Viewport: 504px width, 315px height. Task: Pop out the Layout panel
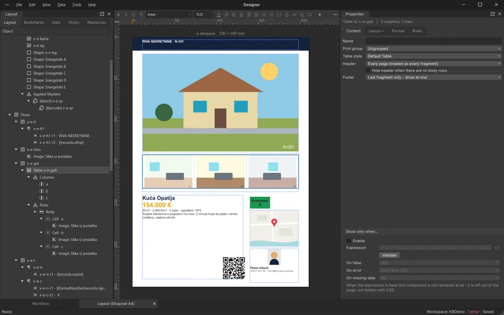click(x=102, y=14)
